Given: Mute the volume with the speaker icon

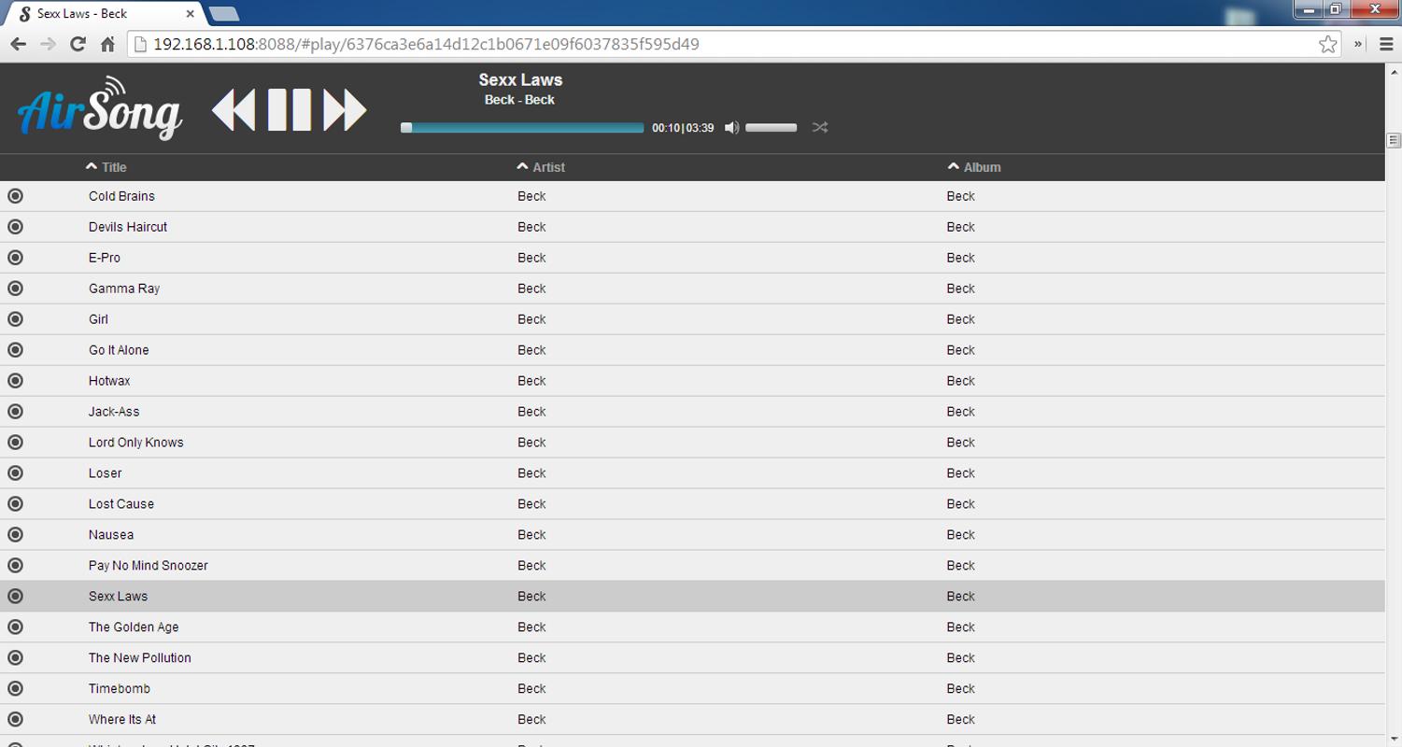Looking at the screenshot, I should (x=731, y=127).
